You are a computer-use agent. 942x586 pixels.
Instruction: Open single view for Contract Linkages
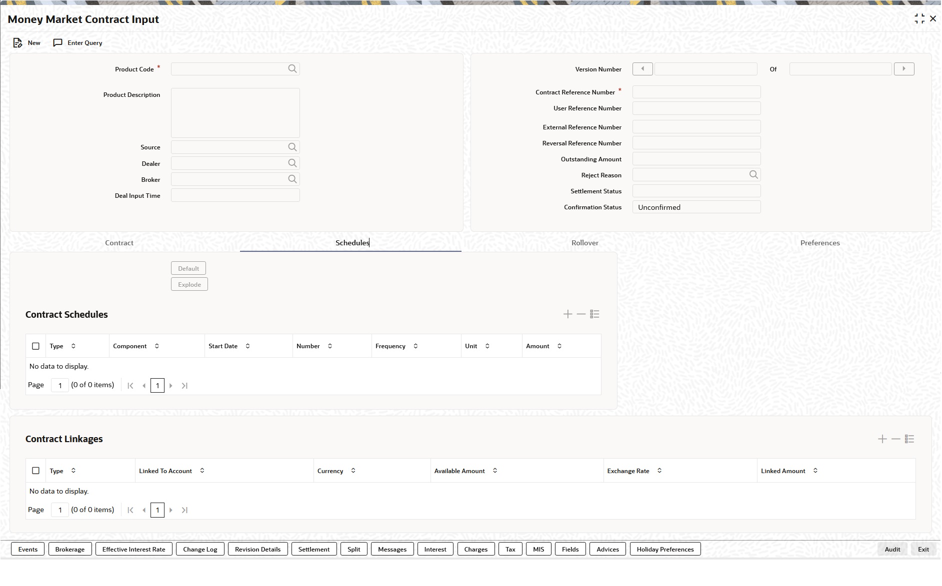pos(909,439)
